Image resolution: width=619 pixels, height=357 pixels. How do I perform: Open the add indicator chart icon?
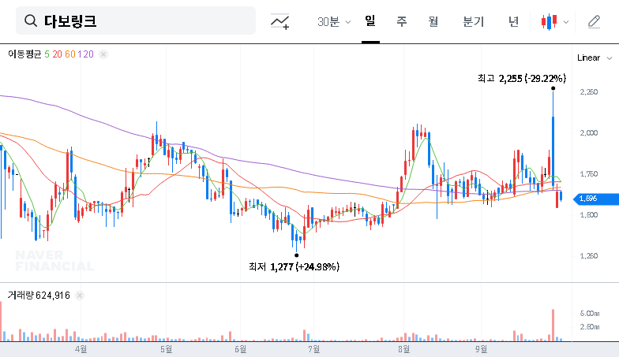point(279,21)
